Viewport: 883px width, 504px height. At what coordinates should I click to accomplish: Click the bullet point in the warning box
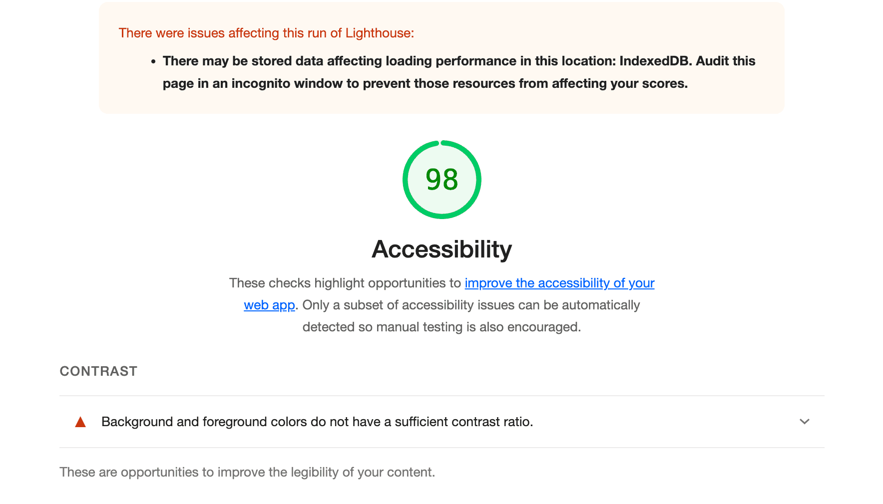(153, 61)
